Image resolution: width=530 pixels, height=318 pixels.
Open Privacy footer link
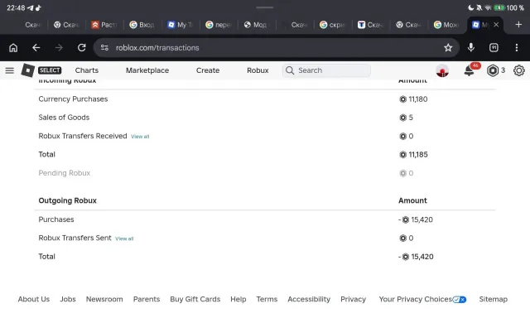click(x=354, y=299)
